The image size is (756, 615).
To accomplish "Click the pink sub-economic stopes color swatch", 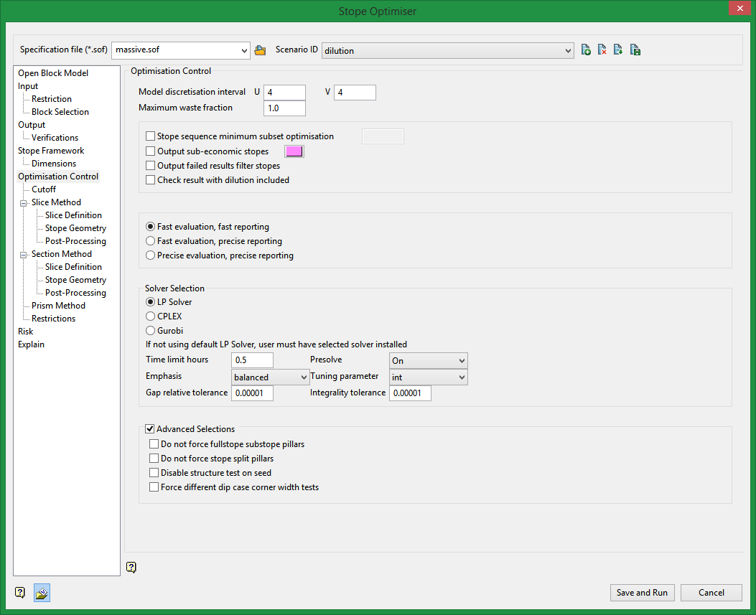I will pos(294,151).
